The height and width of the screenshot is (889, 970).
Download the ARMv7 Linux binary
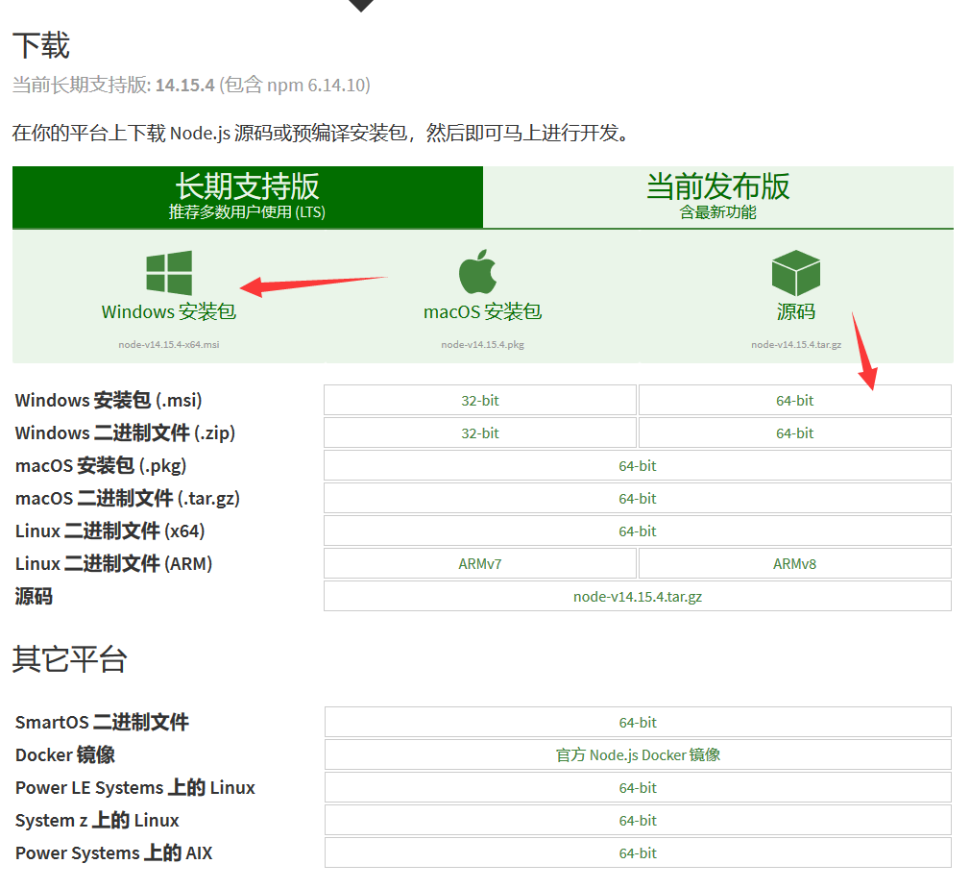480,564
